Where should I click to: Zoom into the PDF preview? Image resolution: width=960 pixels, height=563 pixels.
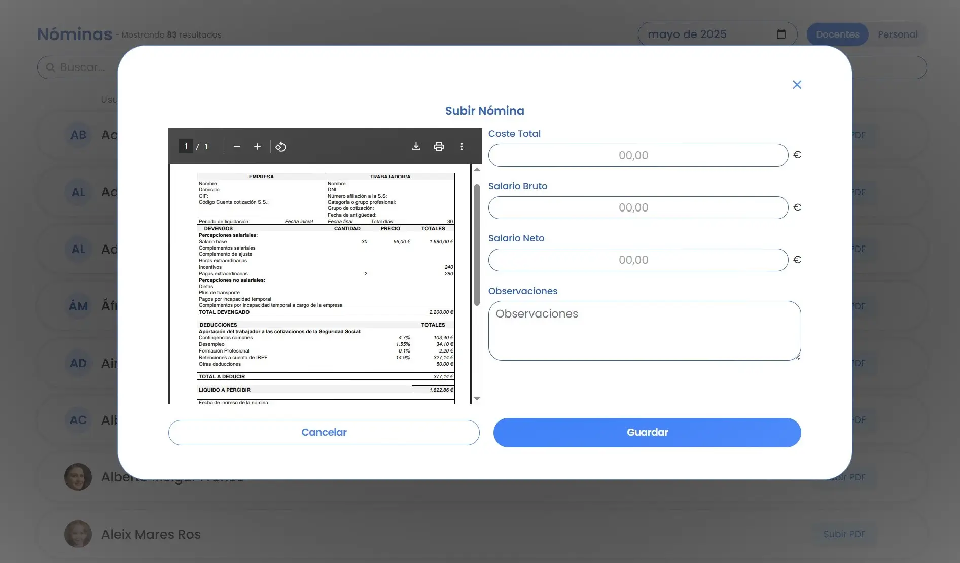click(257, 146)
